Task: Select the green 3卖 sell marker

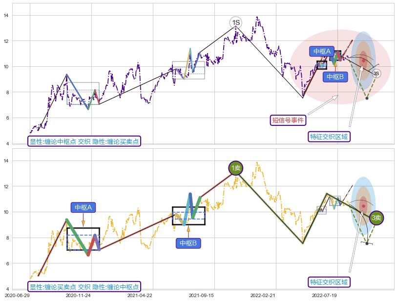Action: coord(376,218)
